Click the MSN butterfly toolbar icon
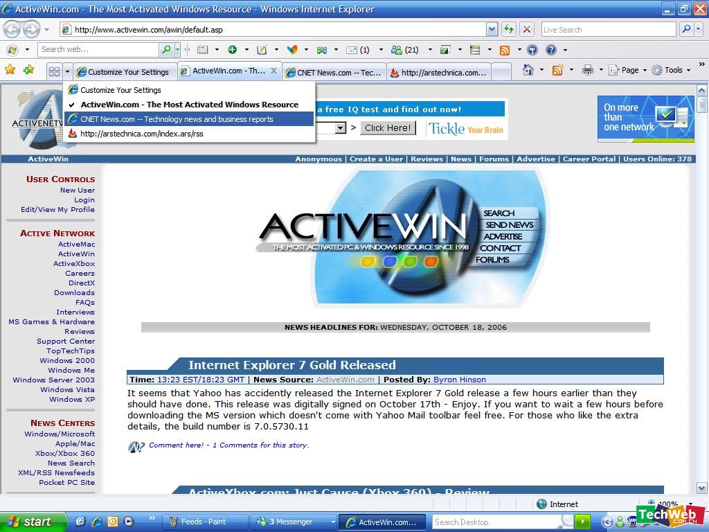709x532 pixels. pos(292,50)
